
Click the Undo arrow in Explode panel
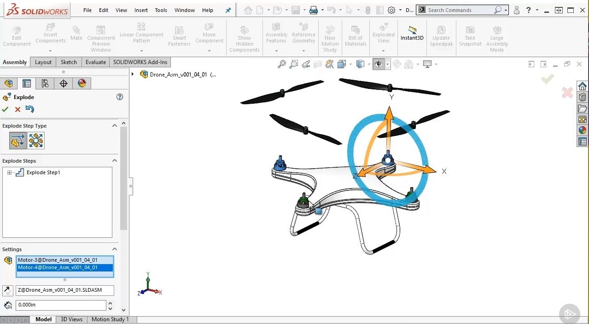coord(30,109)
